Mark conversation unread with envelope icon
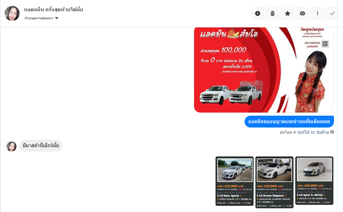343x212 pixels. 302,13
